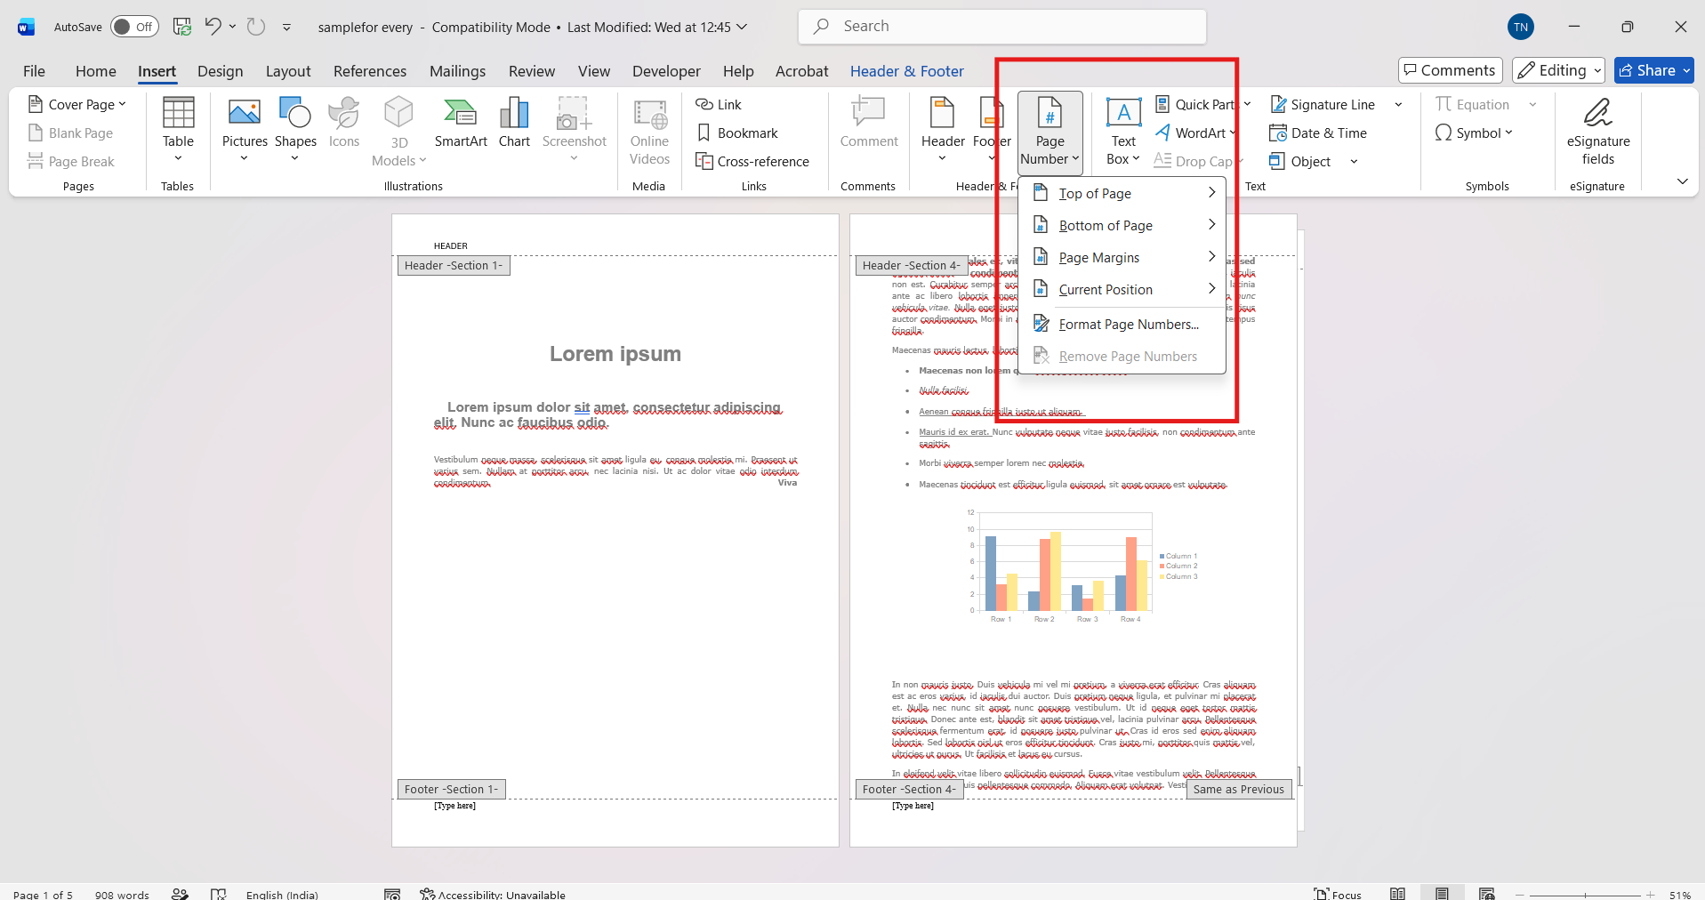Click the Lorem ipsum title text
1705x900 pixels.
(615, 354)
